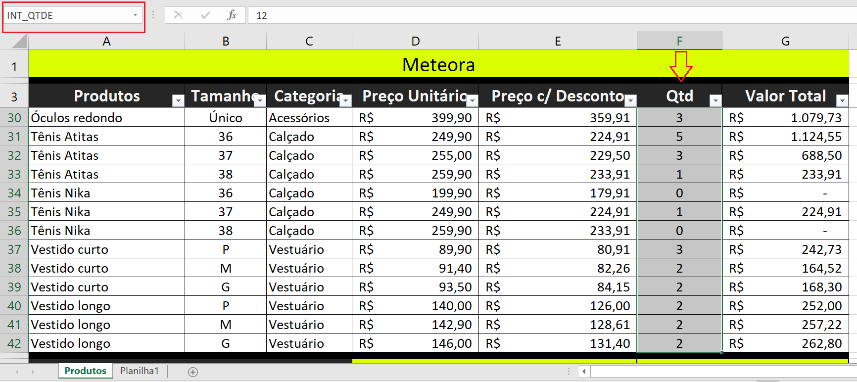Image resolution: width=857 pixels, height=382 pixels.
Task: Select column C header
Action: point(309,41)
